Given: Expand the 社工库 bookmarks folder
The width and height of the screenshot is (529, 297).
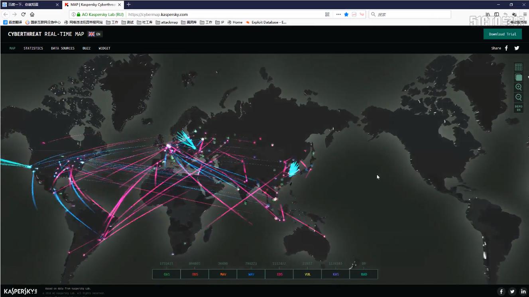Looking at the screenshot, I should point(145,22).
